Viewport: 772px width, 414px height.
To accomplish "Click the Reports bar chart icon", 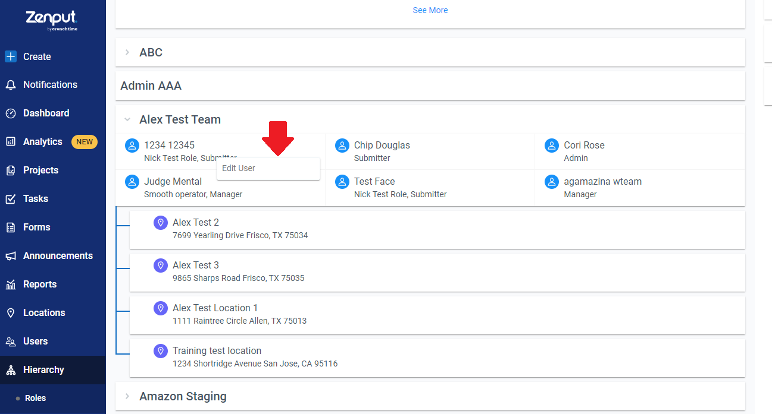I will tap(11, 285).
